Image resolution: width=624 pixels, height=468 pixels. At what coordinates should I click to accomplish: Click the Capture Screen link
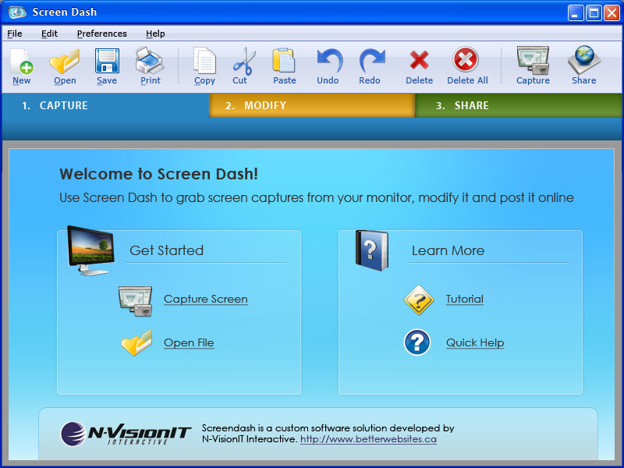(x=206, y=299)
